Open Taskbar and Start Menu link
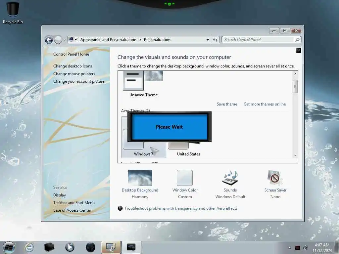 (x=74, y=203)
